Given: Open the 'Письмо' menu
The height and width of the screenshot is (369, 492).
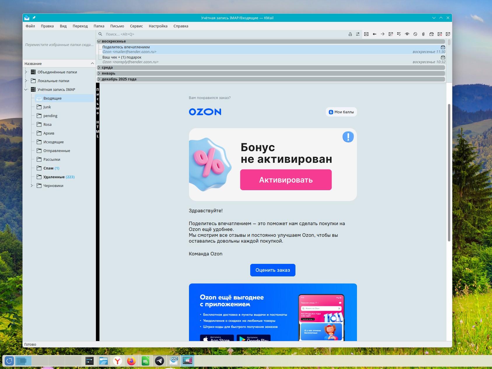Looking at the screenshot, I should coord(117,26).
